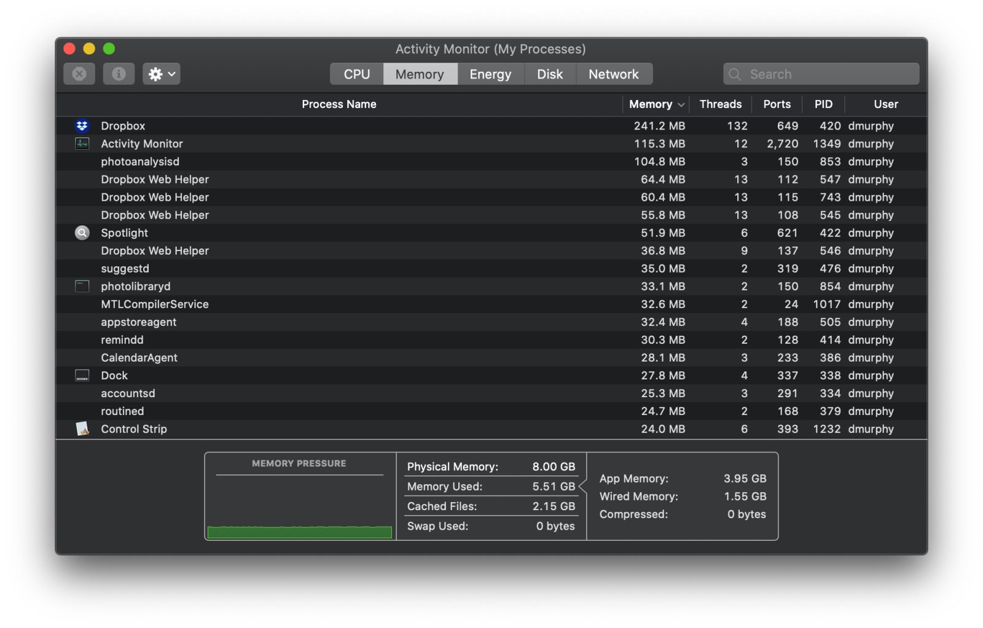Image resolution: width=983 pixels, height=628 pixels.
Task: Toggle the Memory column sort direction arrow
Action: 681,105
